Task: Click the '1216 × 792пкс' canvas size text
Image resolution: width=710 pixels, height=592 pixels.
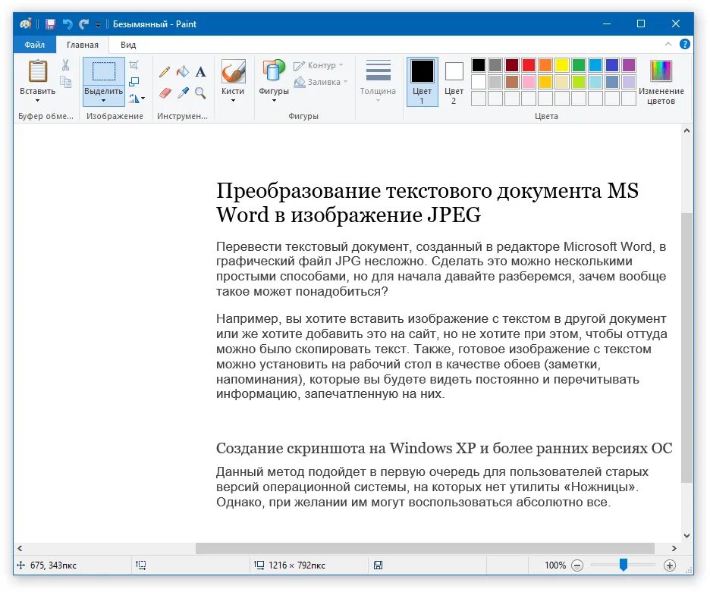Action: [297, 565]
